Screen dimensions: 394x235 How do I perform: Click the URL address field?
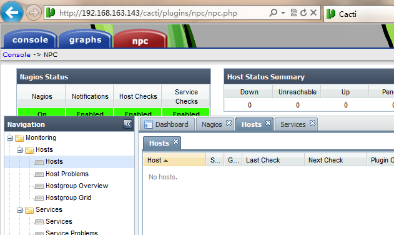148,13
